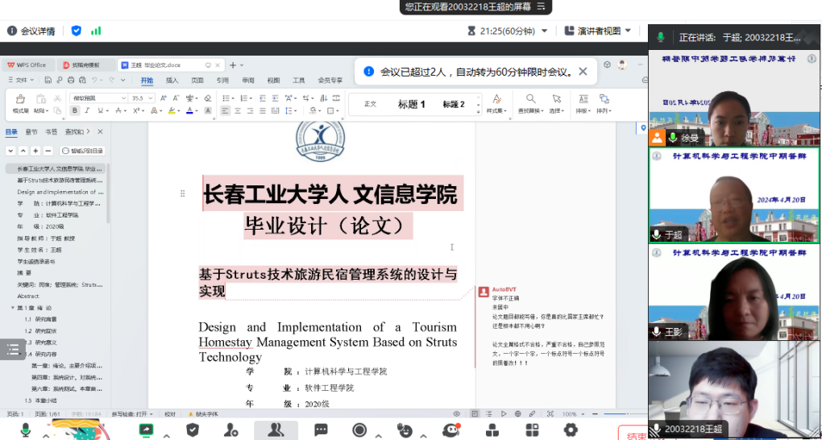Click the save icon in quick toolbar
Image resolution: width=822 pixels, height=440 pixels.
click(x=48, y=80)
